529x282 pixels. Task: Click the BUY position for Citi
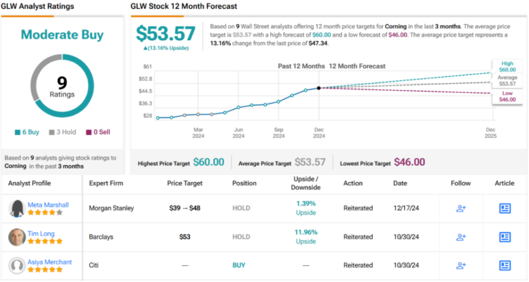(239, 265)
